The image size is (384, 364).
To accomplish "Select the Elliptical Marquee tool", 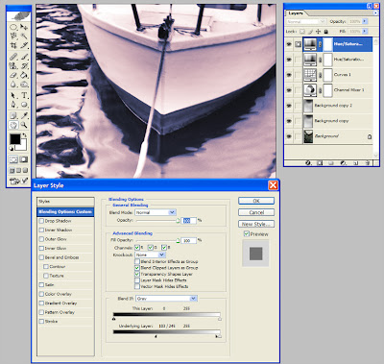I will [13, 27].
